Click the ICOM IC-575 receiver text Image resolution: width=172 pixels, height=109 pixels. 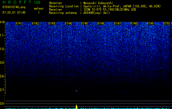[110, 10]
